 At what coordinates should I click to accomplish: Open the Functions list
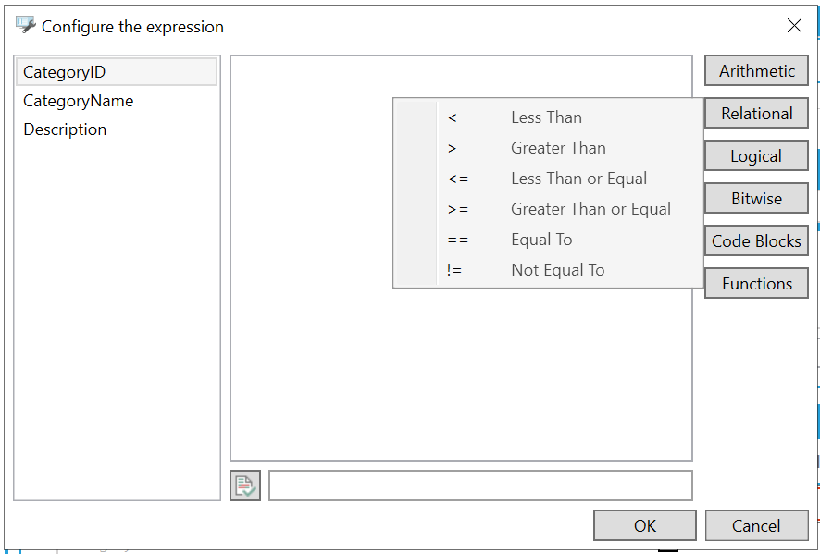coord(756,284)
